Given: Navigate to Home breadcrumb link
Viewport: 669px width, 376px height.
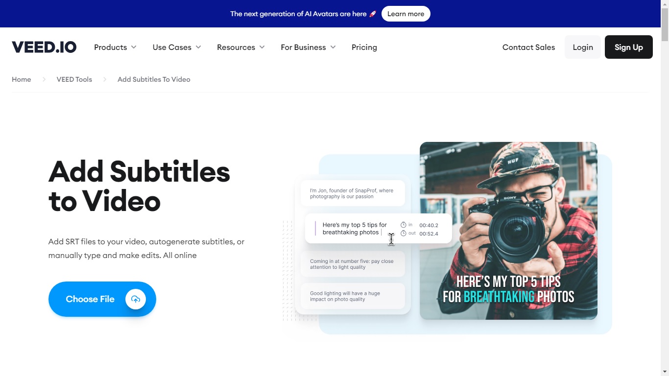Looking at the screenshot, I should [x=22, y=79].
